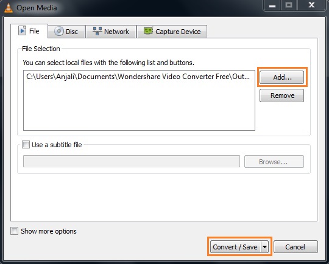Cancel the Open Media dialog
The width and height of the screenshot is (329, 264).
295,247
